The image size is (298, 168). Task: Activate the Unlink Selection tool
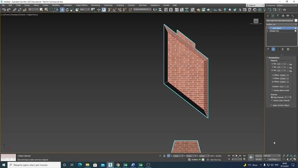20,9
